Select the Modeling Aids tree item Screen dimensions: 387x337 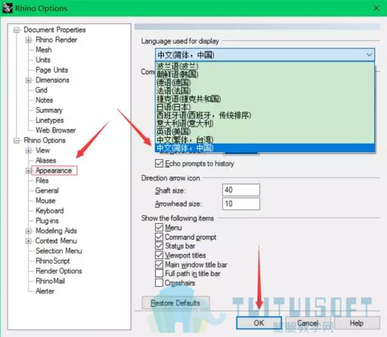(x=56, y=231)
